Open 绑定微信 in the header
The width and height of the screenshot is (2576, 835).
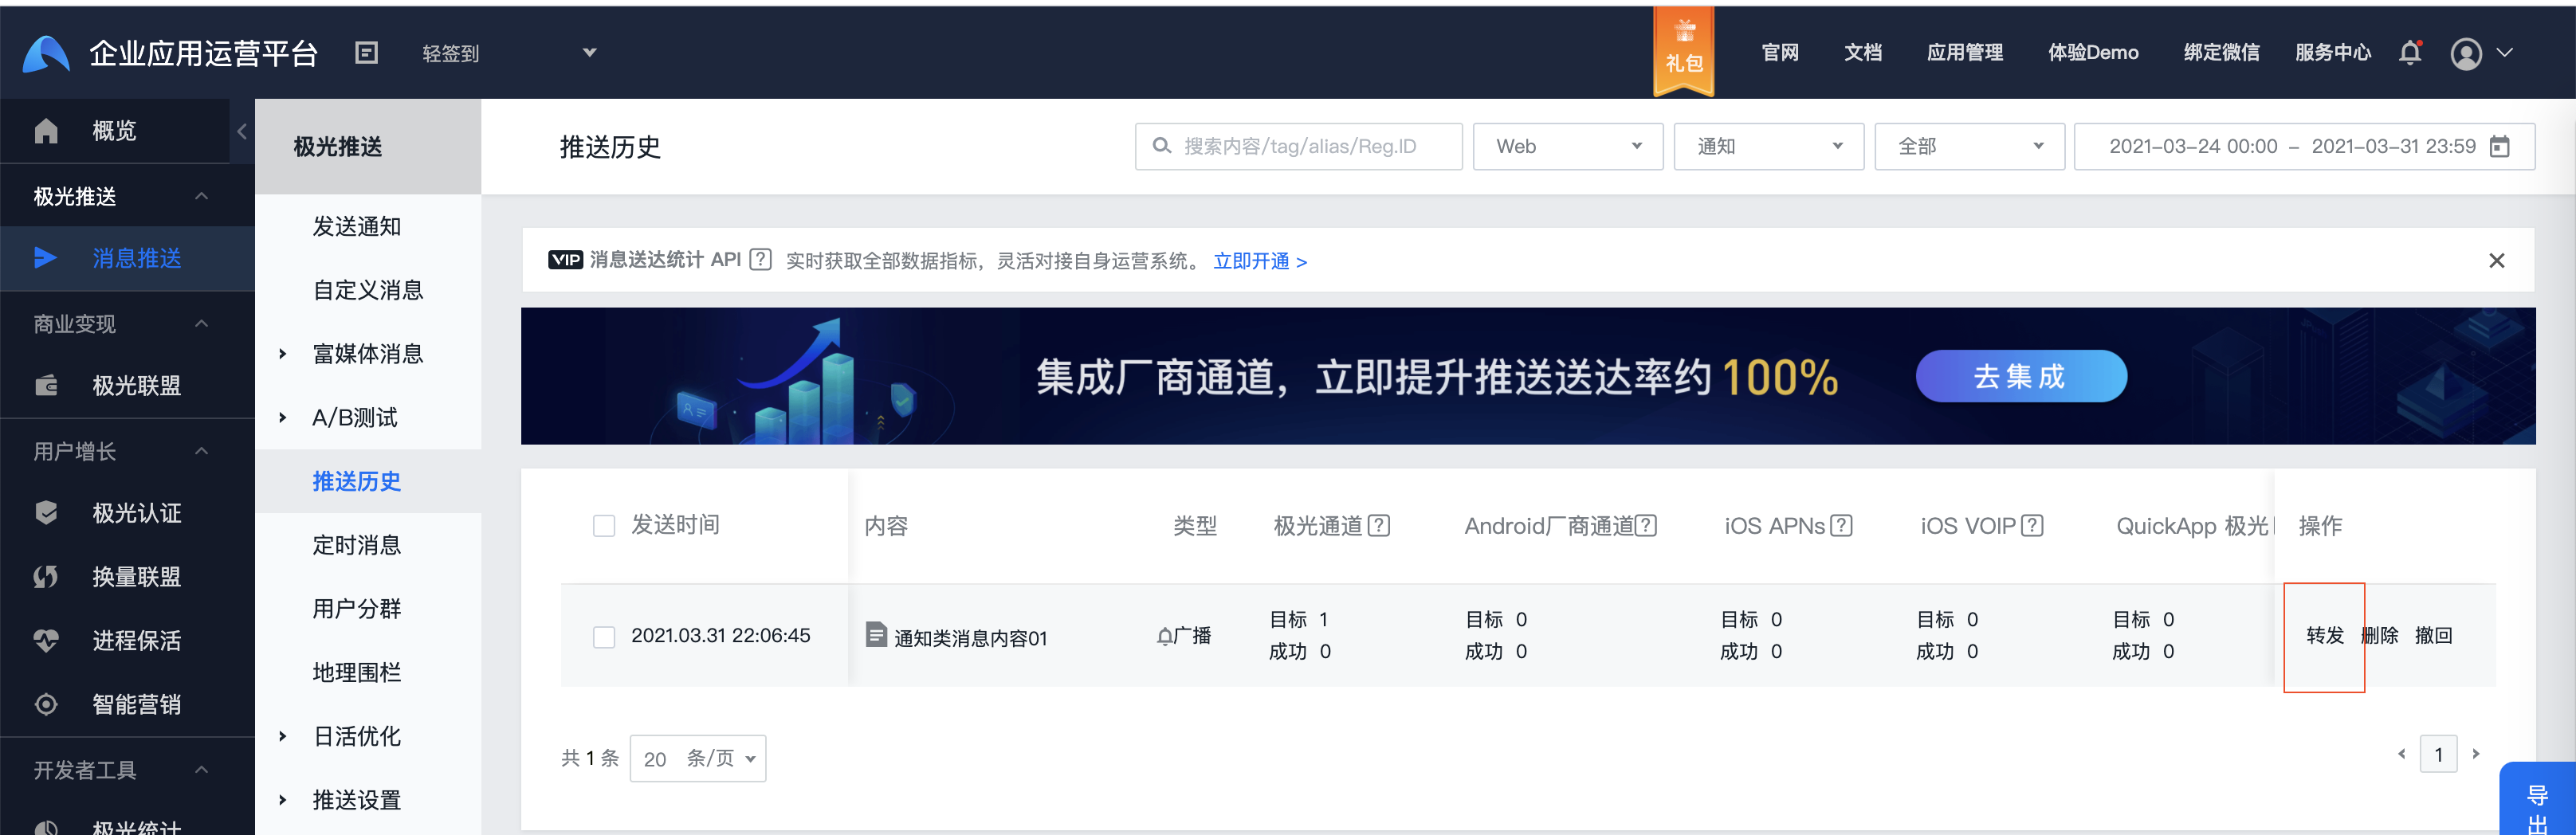pyautogui.click(x=2222, y=53)
